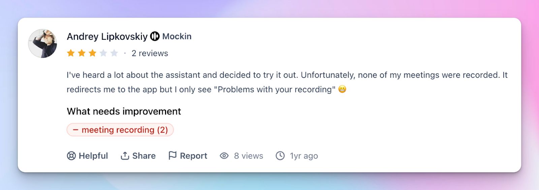Click the grimacing emoji in the review

click(x=342, y=89)
